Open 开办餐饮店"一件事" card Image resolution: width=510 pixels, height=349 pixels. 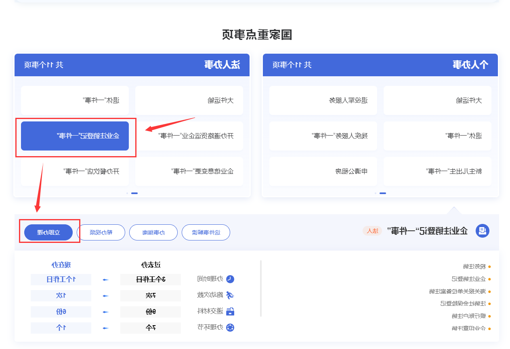tap(75, 171)
